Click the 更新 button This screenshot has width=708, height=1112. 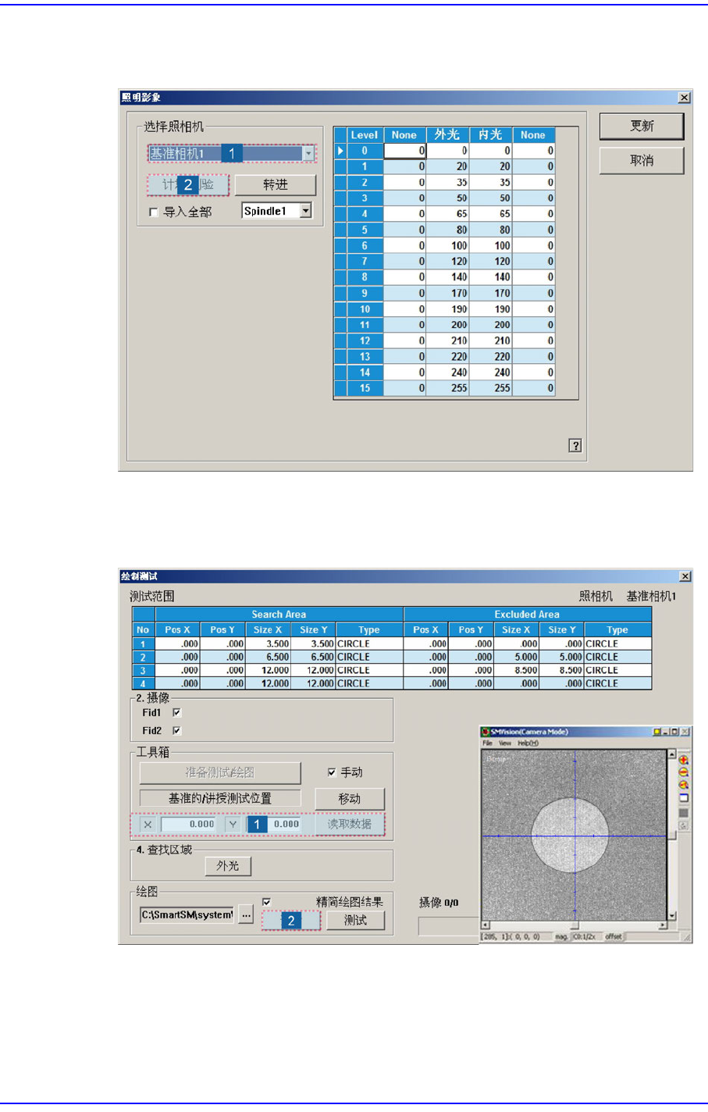642,127
